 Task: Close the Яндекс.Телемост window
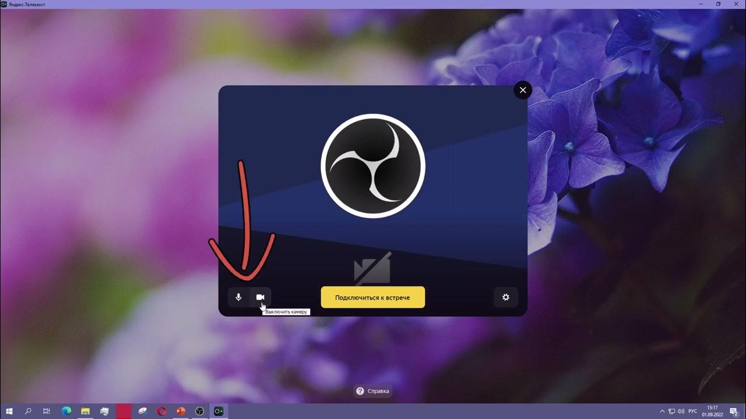[736, 4]
